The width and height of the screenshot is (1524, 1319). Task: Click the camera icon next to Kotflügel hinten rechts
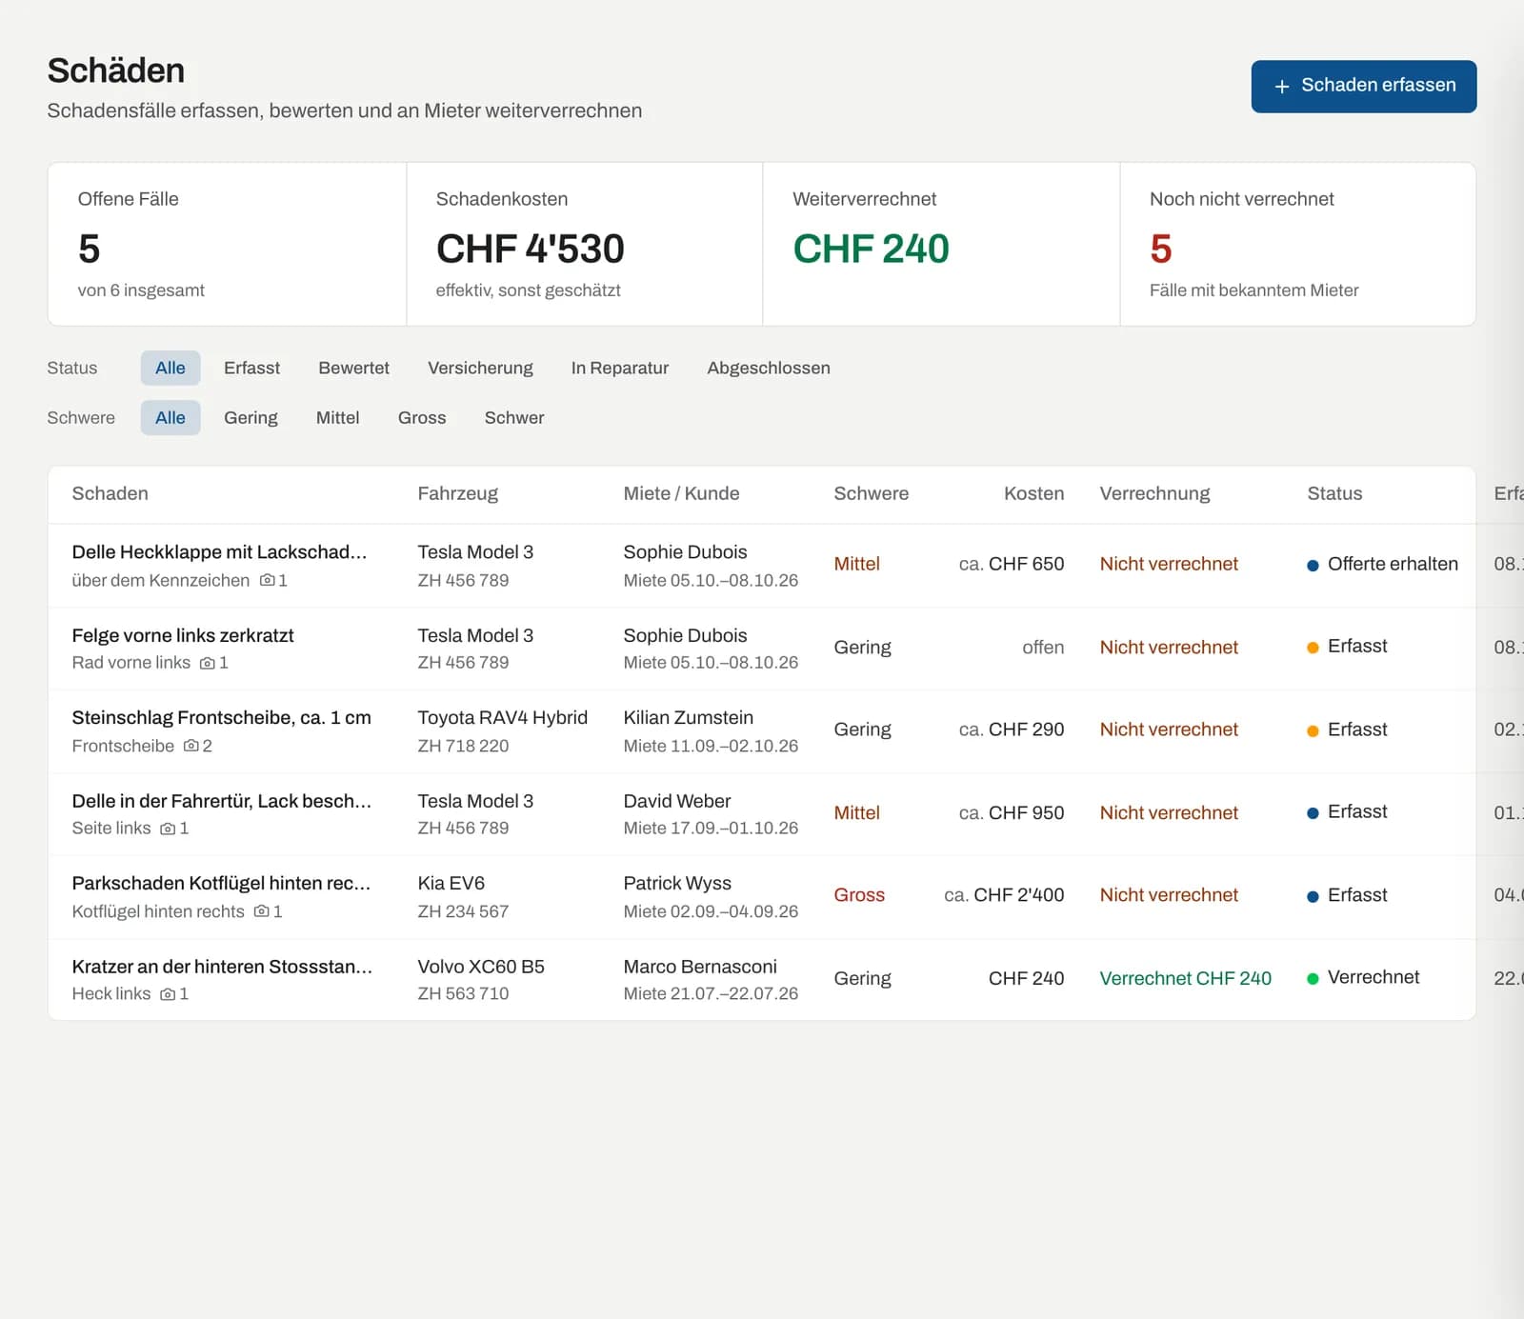point(261,911)
